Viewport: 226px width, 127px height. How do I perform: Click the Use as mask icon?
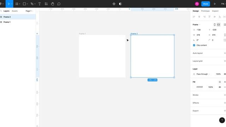(120, 4)
